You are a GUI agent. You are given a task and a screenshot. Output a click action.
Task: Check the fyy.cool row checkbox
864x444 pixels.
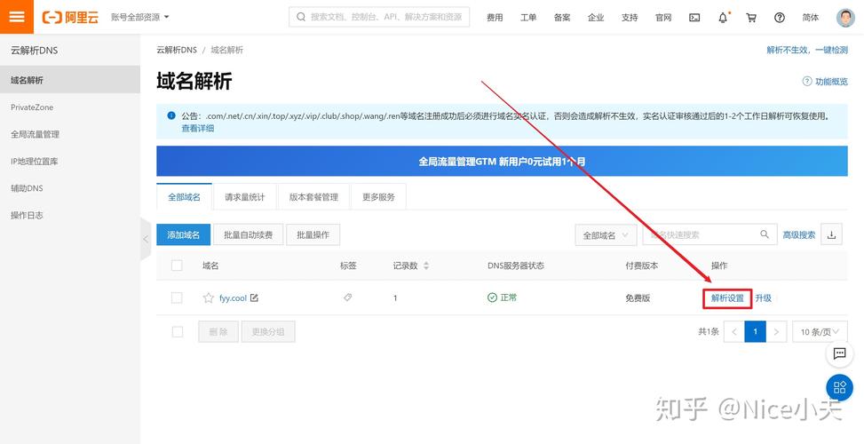[x=177, y=298]
